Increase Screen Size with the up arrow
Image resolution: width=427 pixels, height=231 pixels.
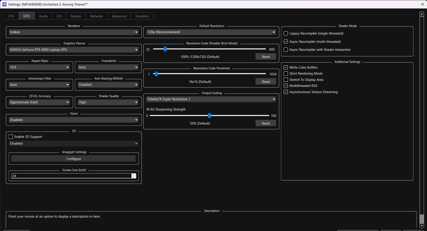(x=134, y=174)
